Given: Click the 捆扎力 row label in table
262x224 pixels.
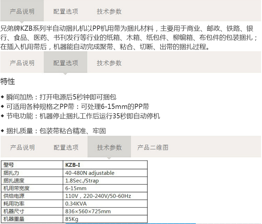Looking at the screenshot, I should click(11, 173).
